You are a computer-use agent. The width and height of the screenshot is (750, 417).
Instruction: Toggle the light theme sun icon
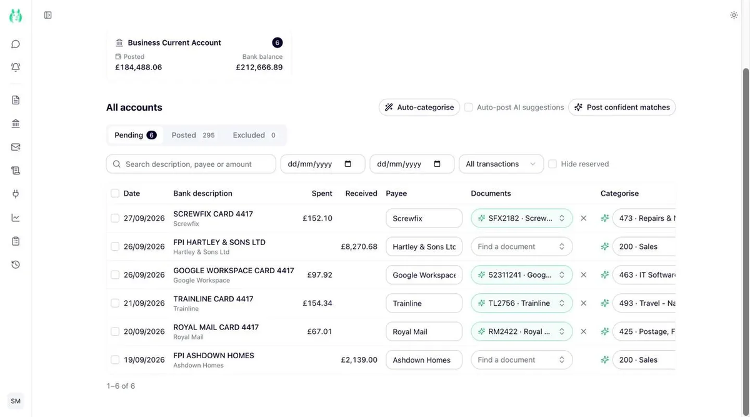pyautogui.click(x=734, y=15)
